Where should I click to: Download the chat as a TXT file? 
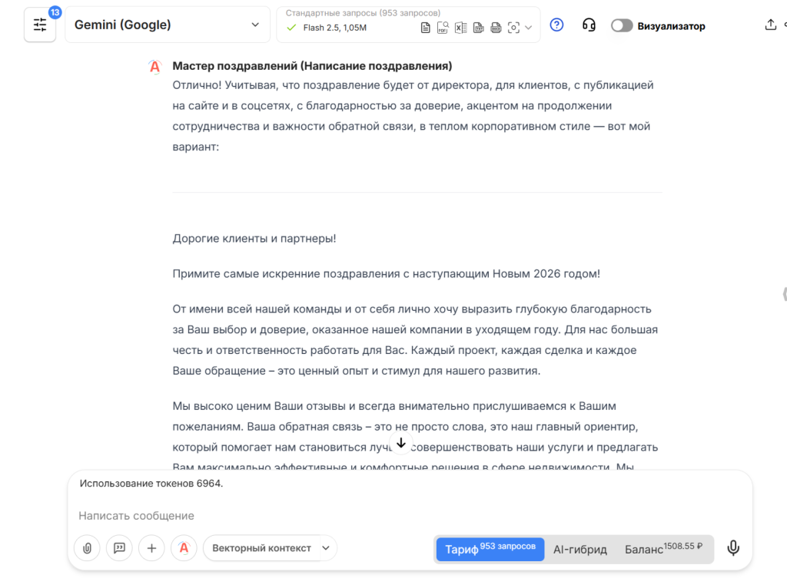(x=479, y=28)
